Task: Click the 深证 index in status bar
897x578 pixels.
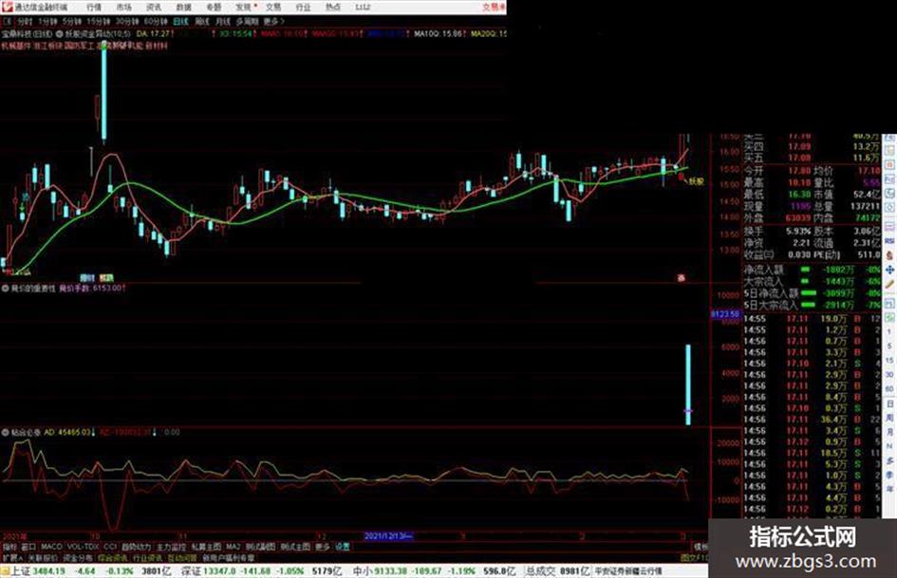Action: point(191,570)
